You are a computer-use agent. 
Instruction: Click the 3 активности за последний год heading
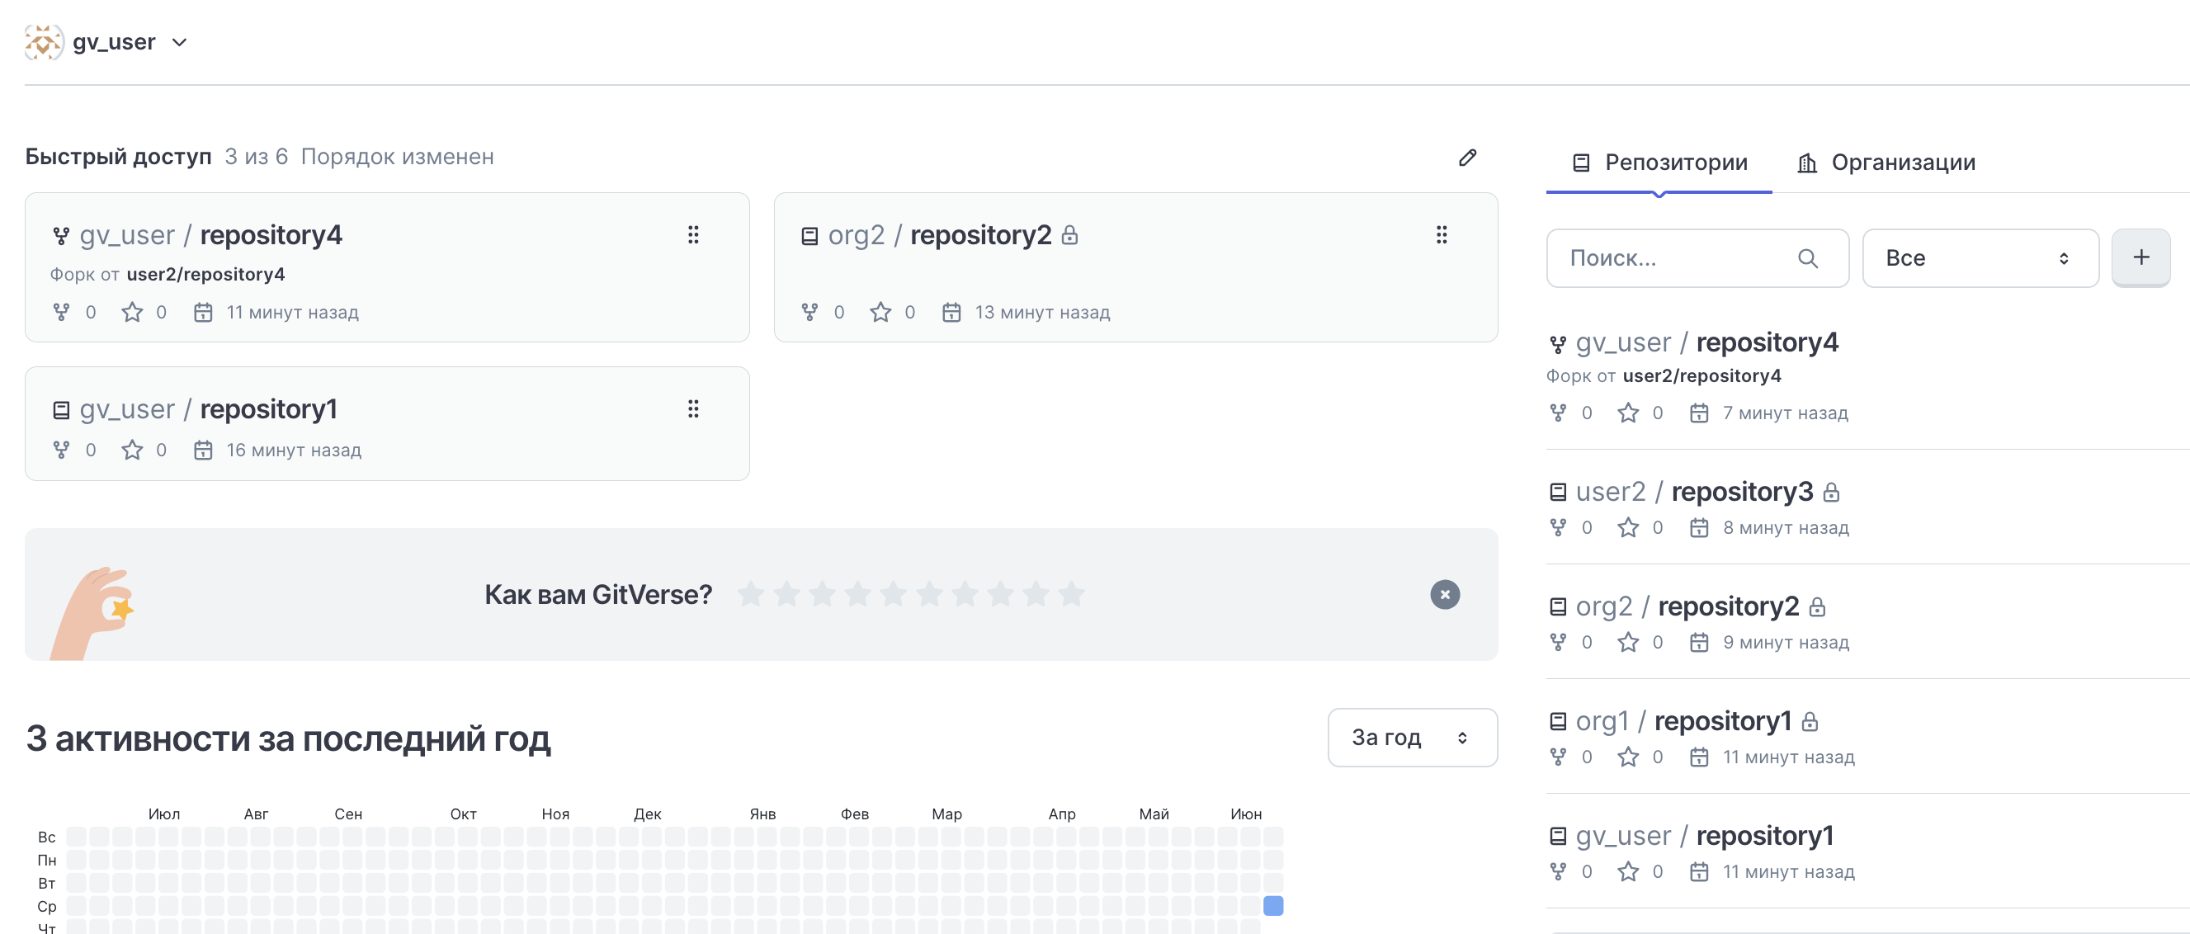tap(288, 738)
